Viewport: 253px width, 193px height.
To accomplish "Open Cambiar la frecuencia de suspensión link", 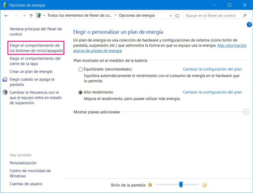I will tap(36, 98).
